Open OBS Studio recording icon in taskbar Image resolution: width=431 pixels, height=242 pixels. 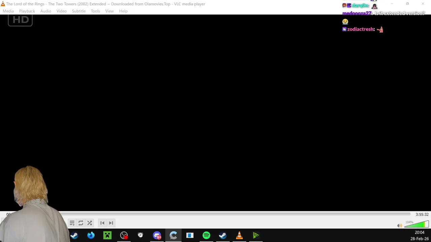click(124, 236)
